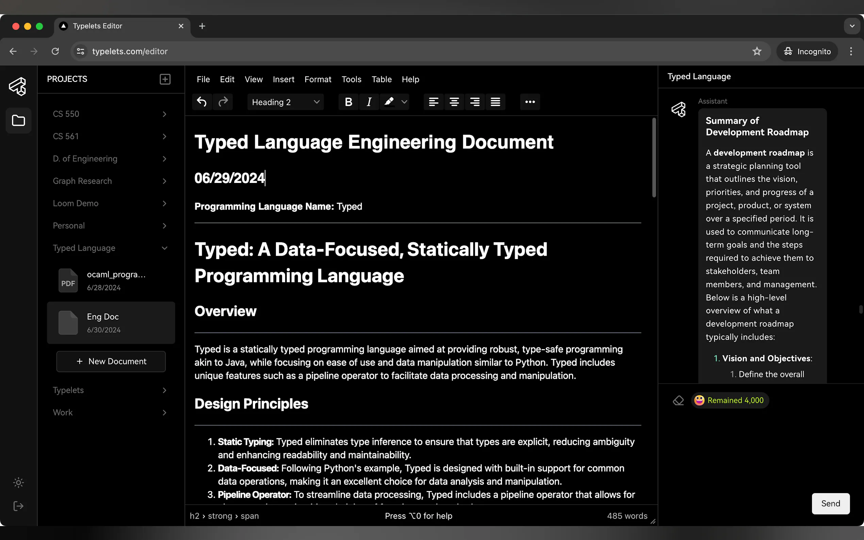The width and height of the screenshot is (864, 540).
Task: Click the New Document button
Action: [111, 361]
